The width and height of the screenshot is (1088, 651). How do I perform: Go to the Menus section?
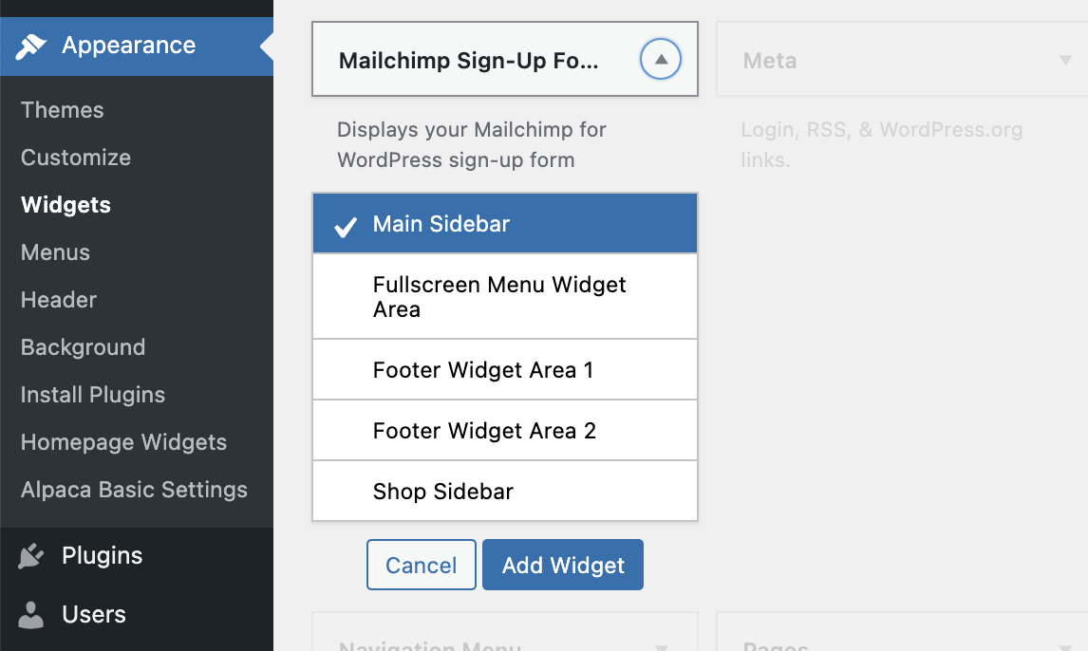(54, 252)
